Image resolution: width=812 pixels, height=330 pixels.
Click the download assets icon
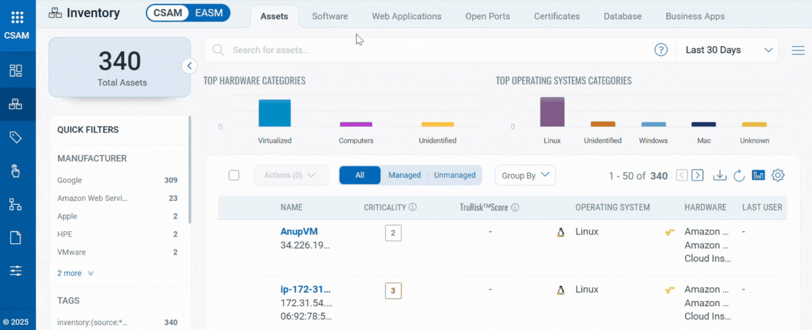coord(720,176)
